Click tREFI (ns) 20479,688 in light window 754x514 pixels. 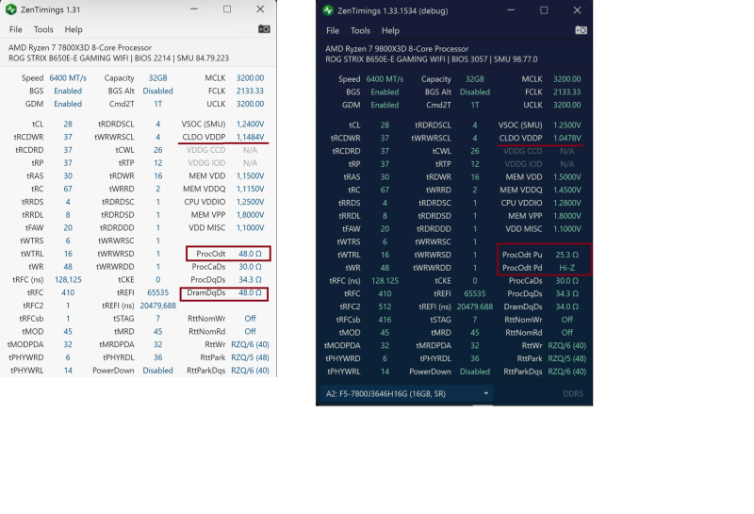pyautogui.click(x=157, y=306)
